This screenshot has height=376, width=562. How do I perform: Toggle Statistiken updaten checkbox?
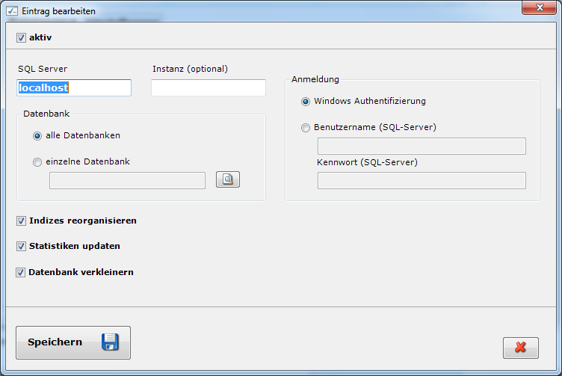21,246
